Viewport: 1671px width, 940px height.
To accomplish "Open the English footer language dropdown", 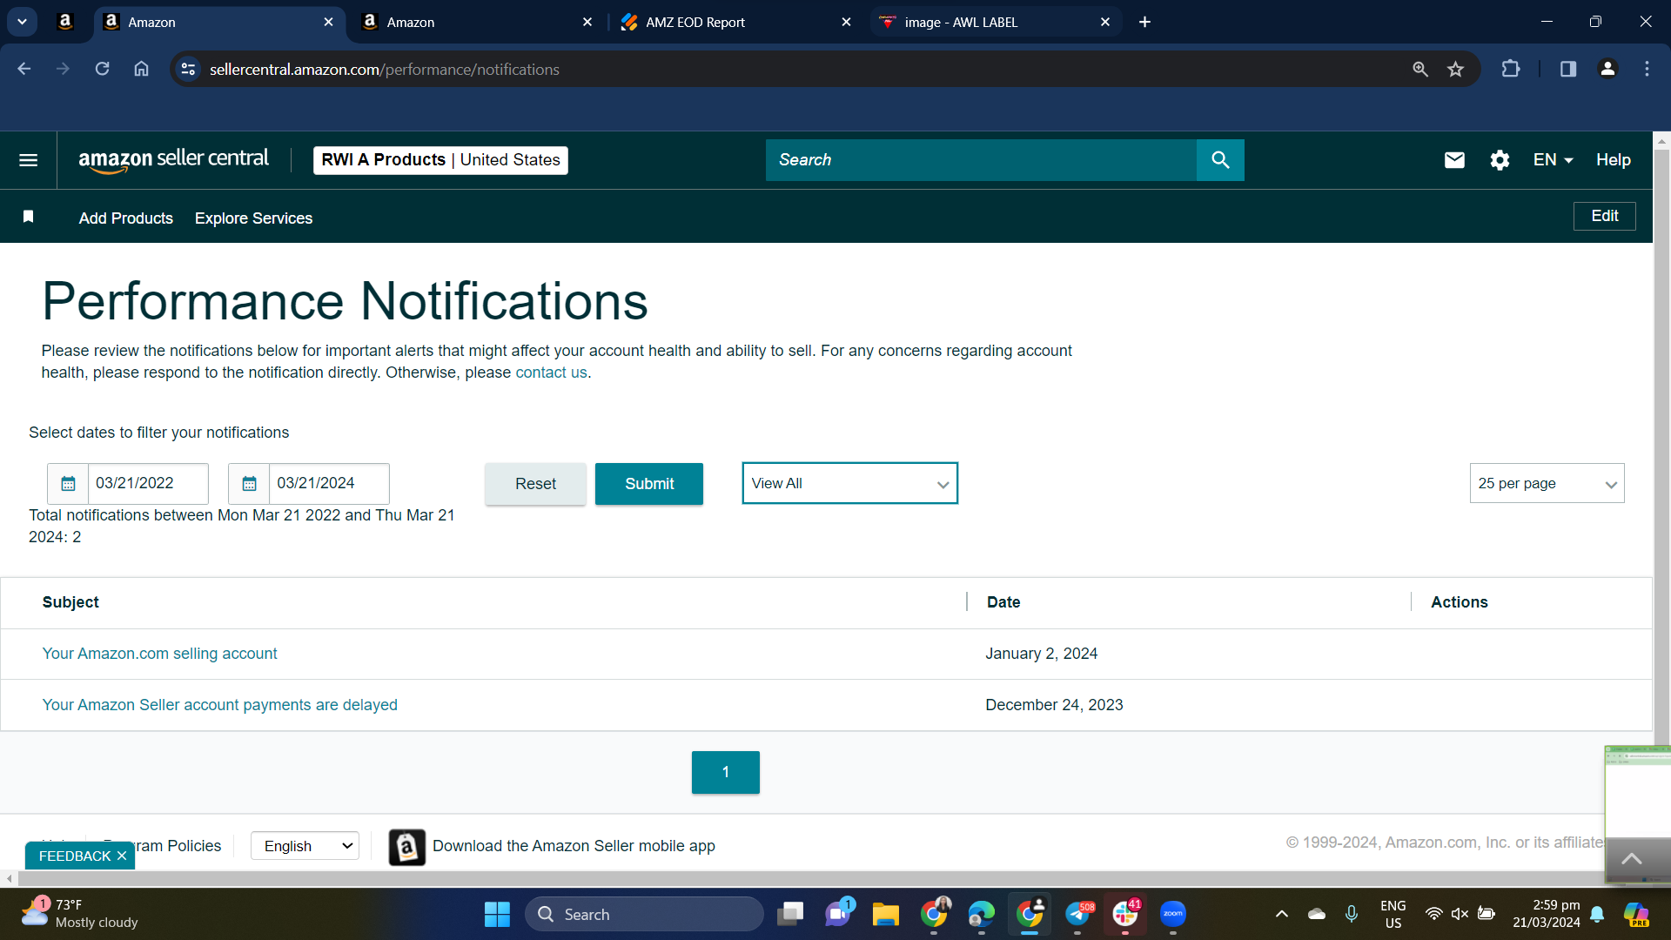I will (305, 846).
